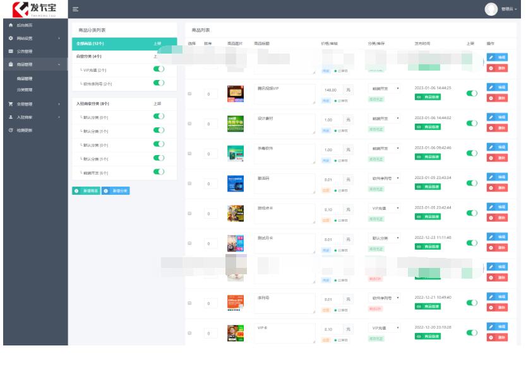Click the price field for 设计素材

pyautogui.click(x=332, y=119)
